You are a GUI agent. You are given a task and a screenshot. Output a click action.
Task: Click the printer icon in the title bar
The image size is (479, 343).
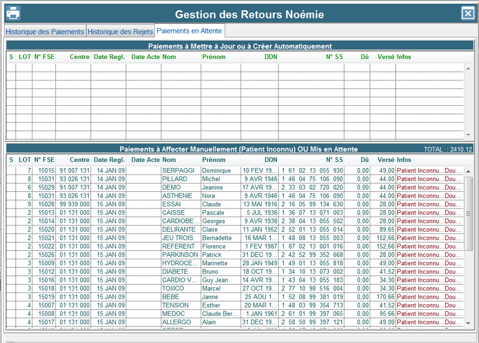tap(13, 13)
